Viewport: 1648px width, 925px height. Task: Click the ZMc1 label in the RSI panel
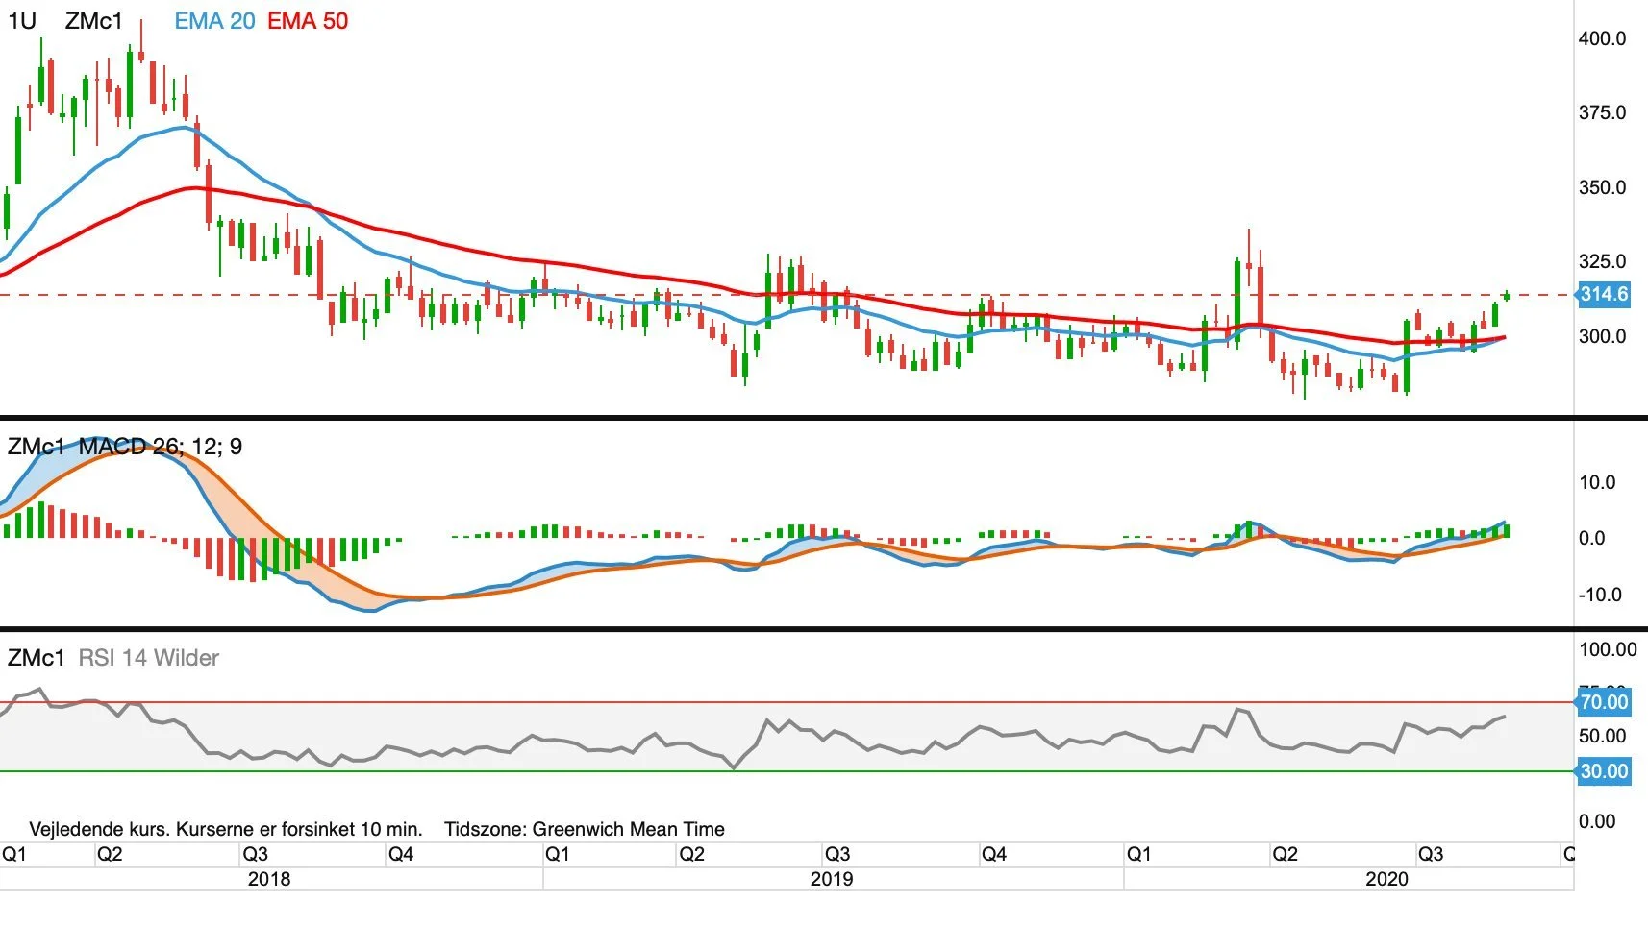click(x=37, y=658)
